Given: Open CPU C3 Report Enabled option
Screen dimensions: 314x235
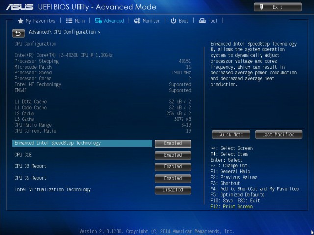Looking at the screenshot, I should pos(173,166).
